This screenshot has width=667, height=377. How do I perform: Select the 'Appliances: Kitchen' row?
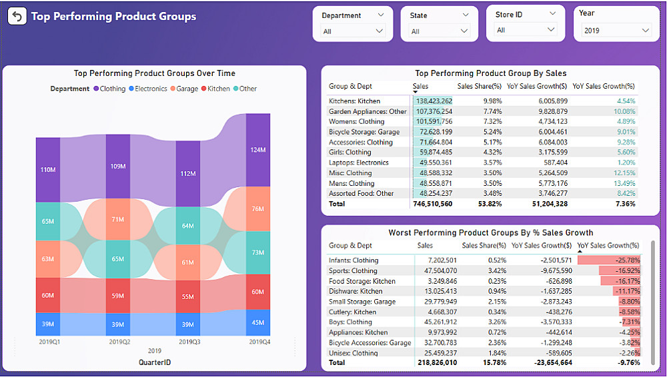(x=484, y=332)
